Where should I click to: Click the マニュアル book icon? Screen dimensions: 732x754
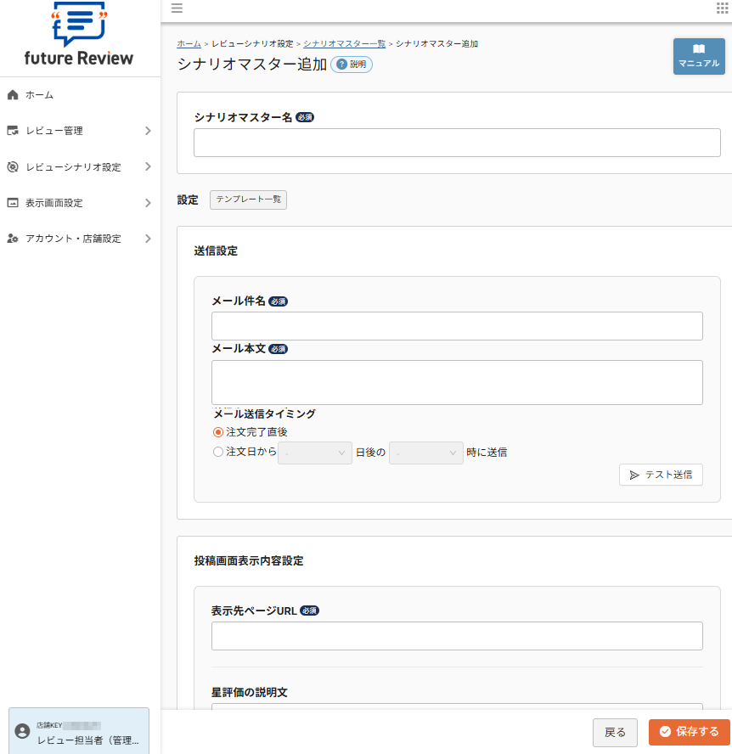click(698, 49)
